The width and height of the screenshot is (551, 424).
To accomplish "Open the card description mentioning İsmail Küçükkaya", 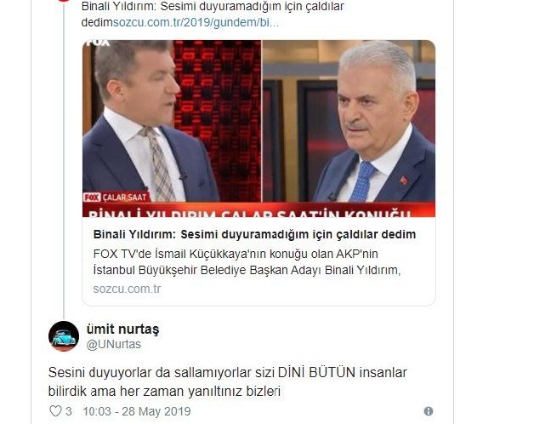I will point(247,262).
